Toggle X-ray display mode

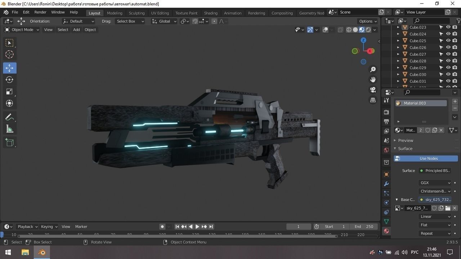click(340, 30)
